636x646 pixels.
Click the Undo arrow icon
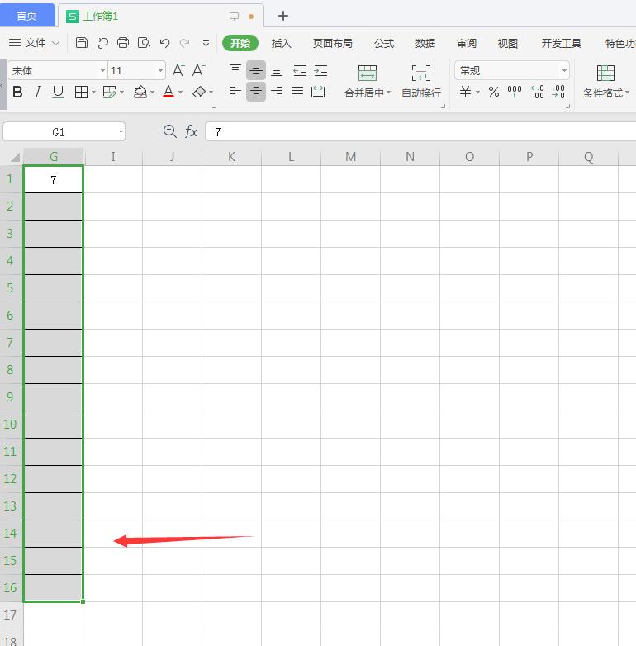[x=164, y=43]
